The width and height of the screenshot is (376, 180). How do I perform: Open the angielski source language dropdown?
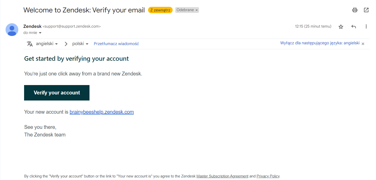(x=47, y=44)
